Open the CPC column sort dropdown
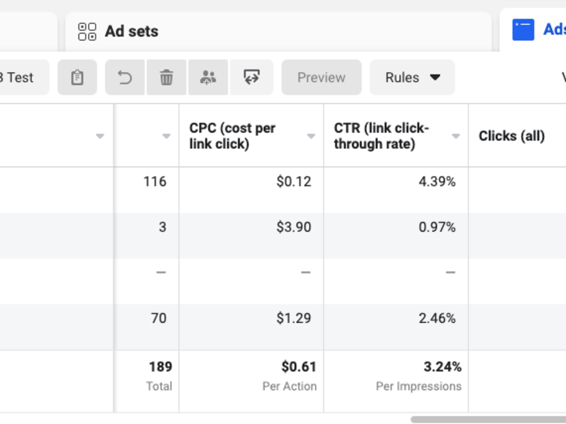The height and width of the screenshot is (424, 566). [x=311, y=136]
